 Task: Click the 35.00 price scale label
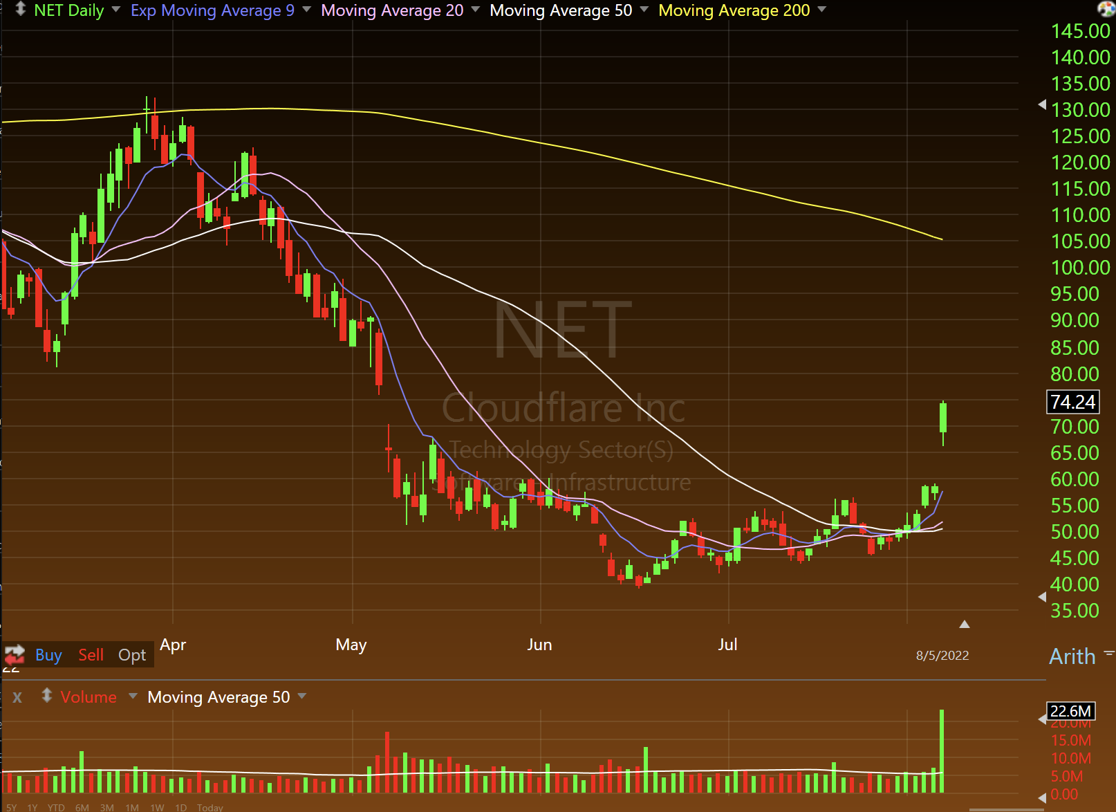[1075, 611]
